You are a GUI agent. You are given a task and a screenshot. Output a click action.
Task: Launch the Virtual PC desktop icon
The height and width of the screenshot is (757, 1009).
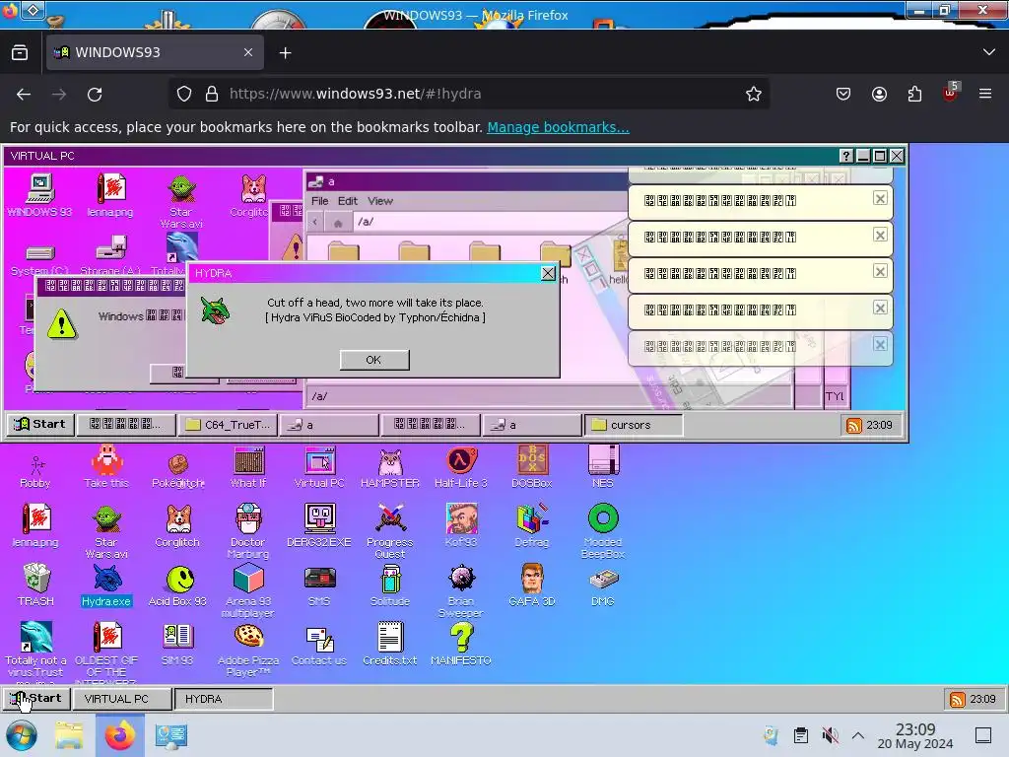pyautogui.click(x=319, y=467)
